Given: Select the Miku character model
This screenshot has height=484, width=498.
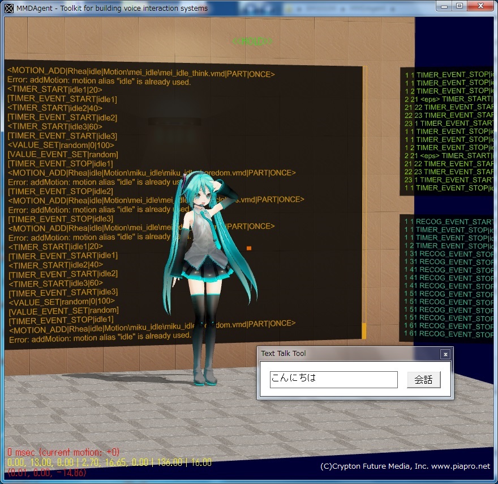Looking at the screenshot, I should (x=207, y=277).
